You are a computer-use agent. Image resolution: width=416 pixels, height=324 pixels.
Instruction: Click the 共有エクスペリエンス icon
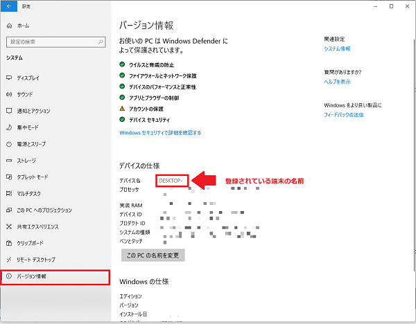click(x=9, y=226)
